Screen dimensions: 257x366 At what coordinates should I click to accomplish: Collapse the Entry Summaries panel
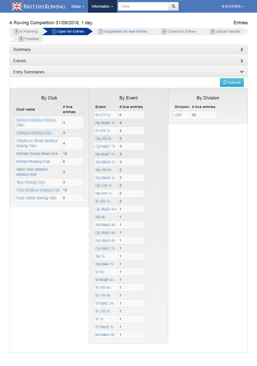[242, 72]
